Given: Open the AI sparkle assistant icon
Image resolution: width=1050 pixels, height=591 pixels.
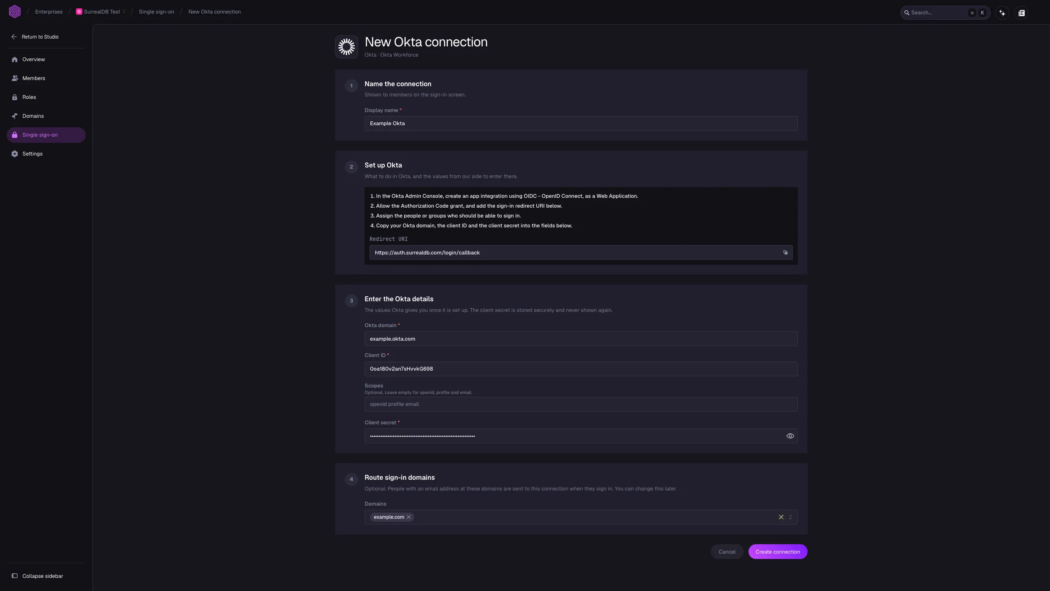Looking at the screenshot, I should [1002, 13].
